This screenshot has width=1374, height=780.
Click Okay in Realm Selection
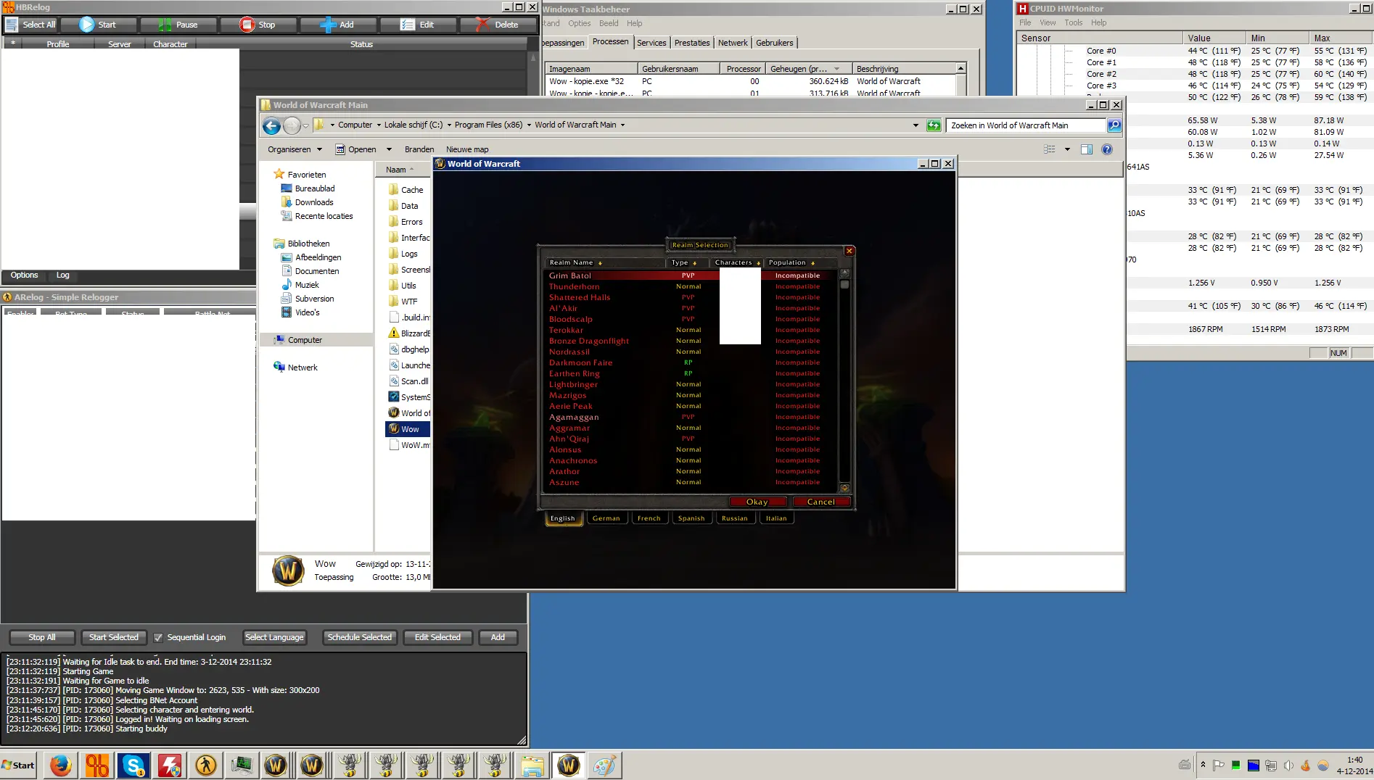point(757,502)
